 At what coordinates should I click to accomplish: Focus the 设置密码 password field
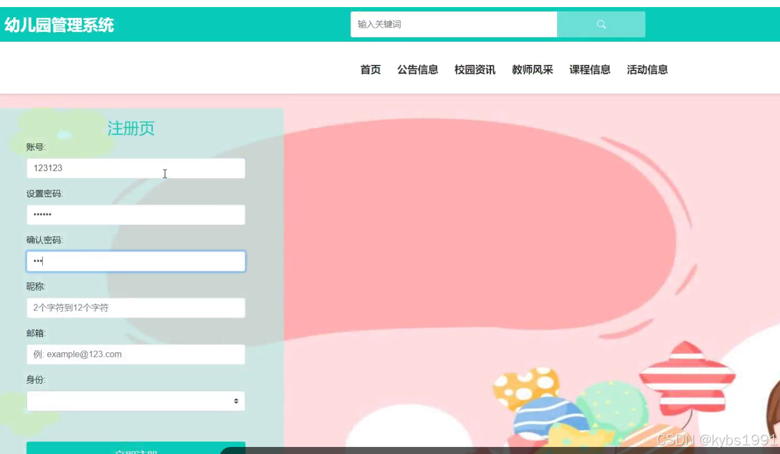[136, 215]
